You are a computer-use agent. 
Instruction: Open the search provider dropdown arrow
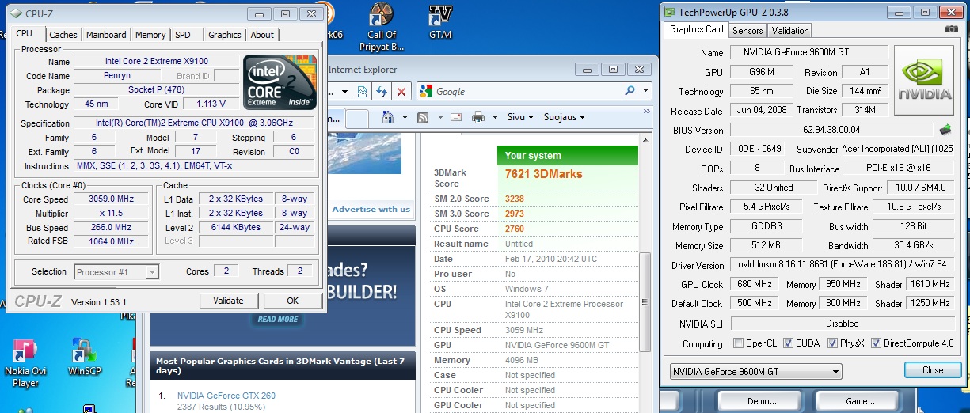646,91
